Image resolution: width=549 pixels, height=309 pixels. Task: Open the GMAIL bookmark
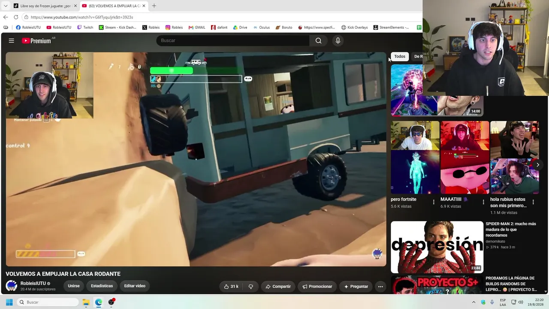pos(197,27)
